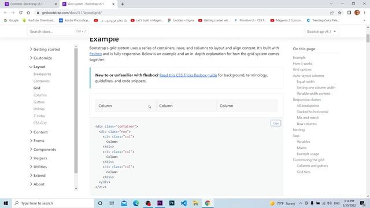This screenshot has width=370, height=208.
Task: Collapse the Layout section
Action: (37, 67)
